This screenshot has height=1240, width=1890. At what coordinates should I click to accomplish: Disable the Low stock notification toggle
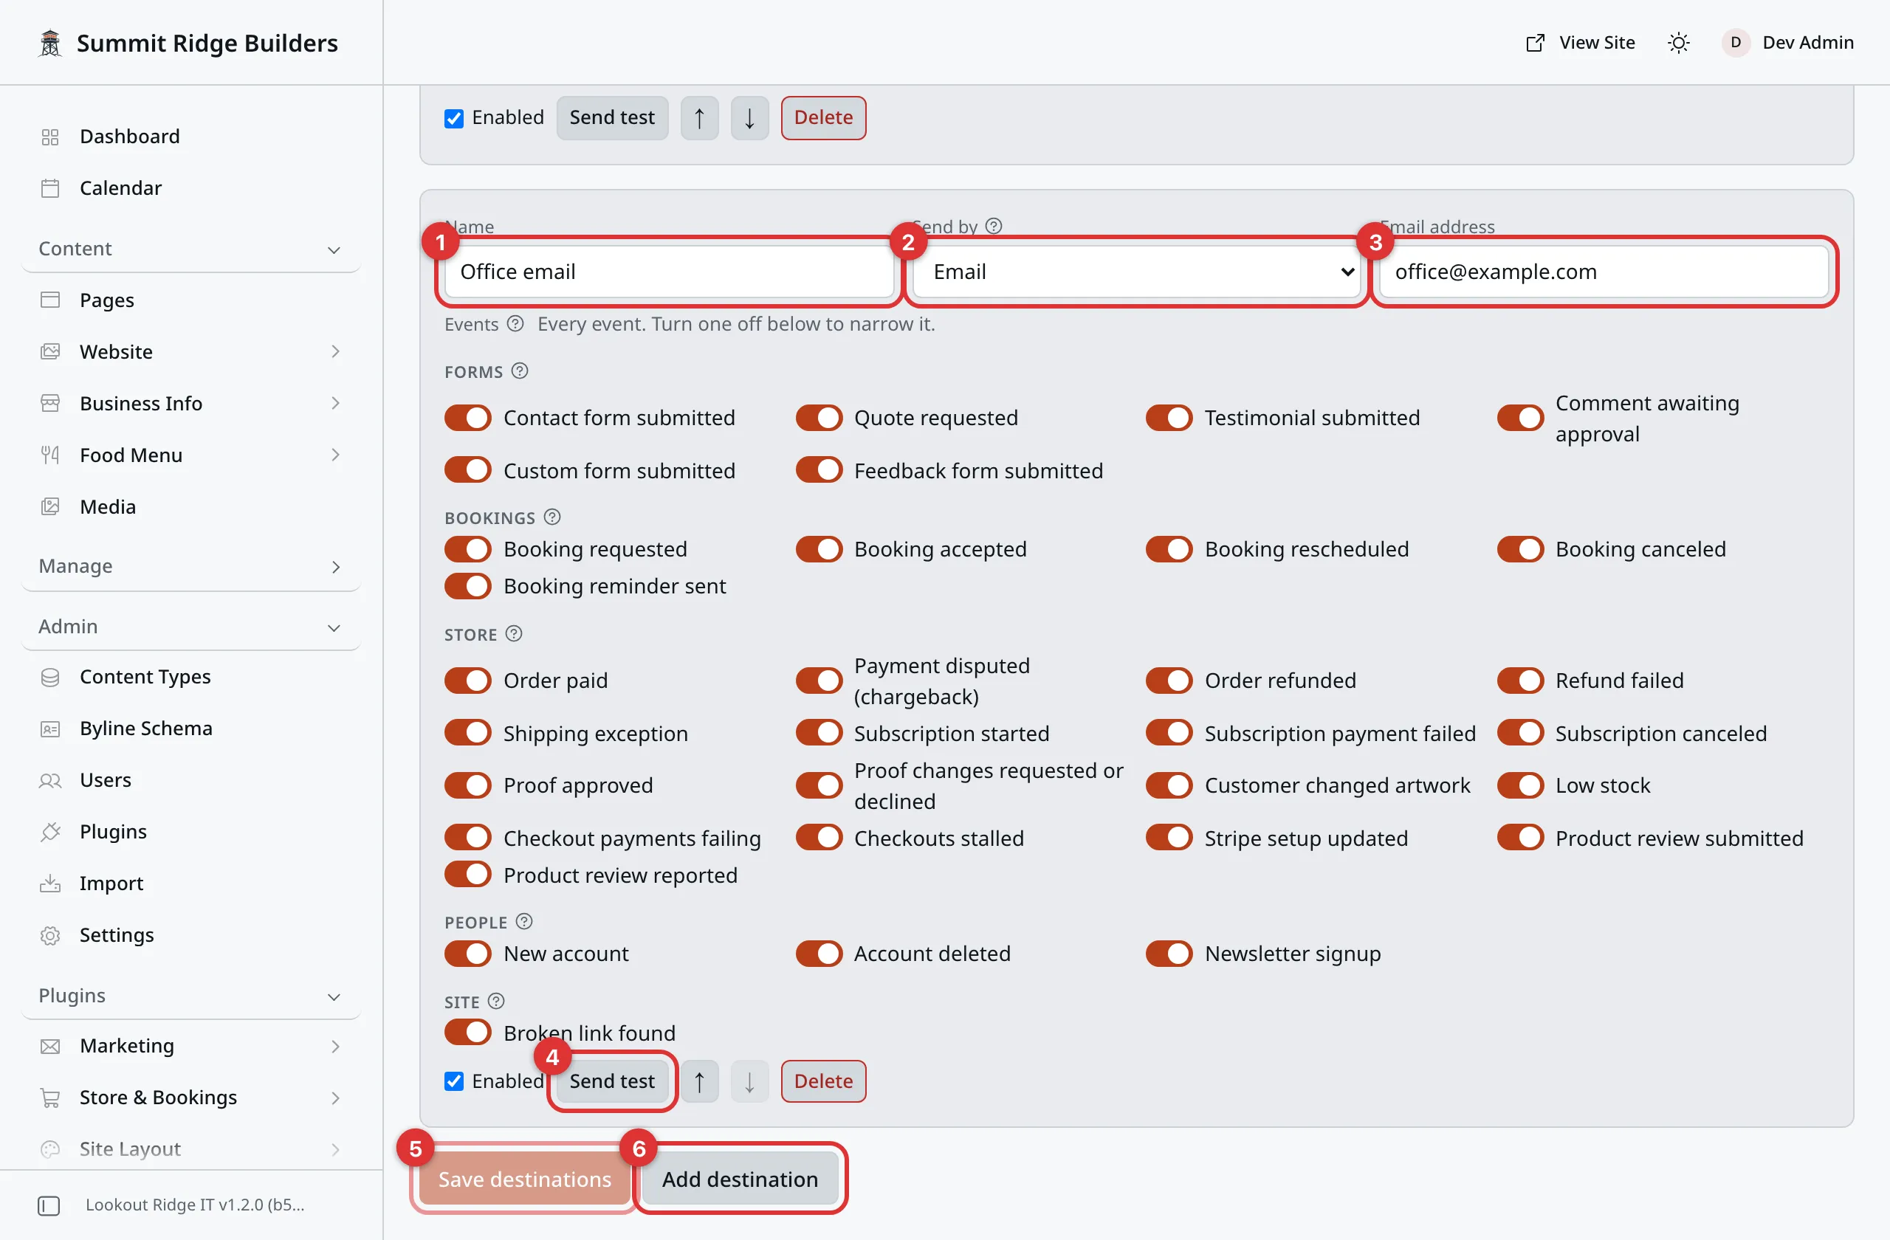1520,785
